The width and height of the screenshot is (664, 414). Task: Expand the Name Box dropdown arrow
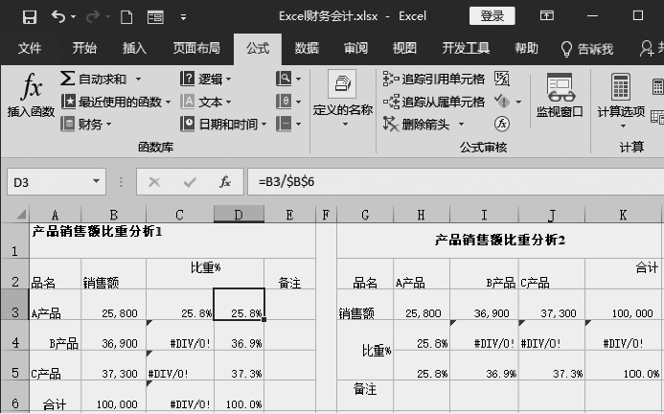[x=97, y=182]
